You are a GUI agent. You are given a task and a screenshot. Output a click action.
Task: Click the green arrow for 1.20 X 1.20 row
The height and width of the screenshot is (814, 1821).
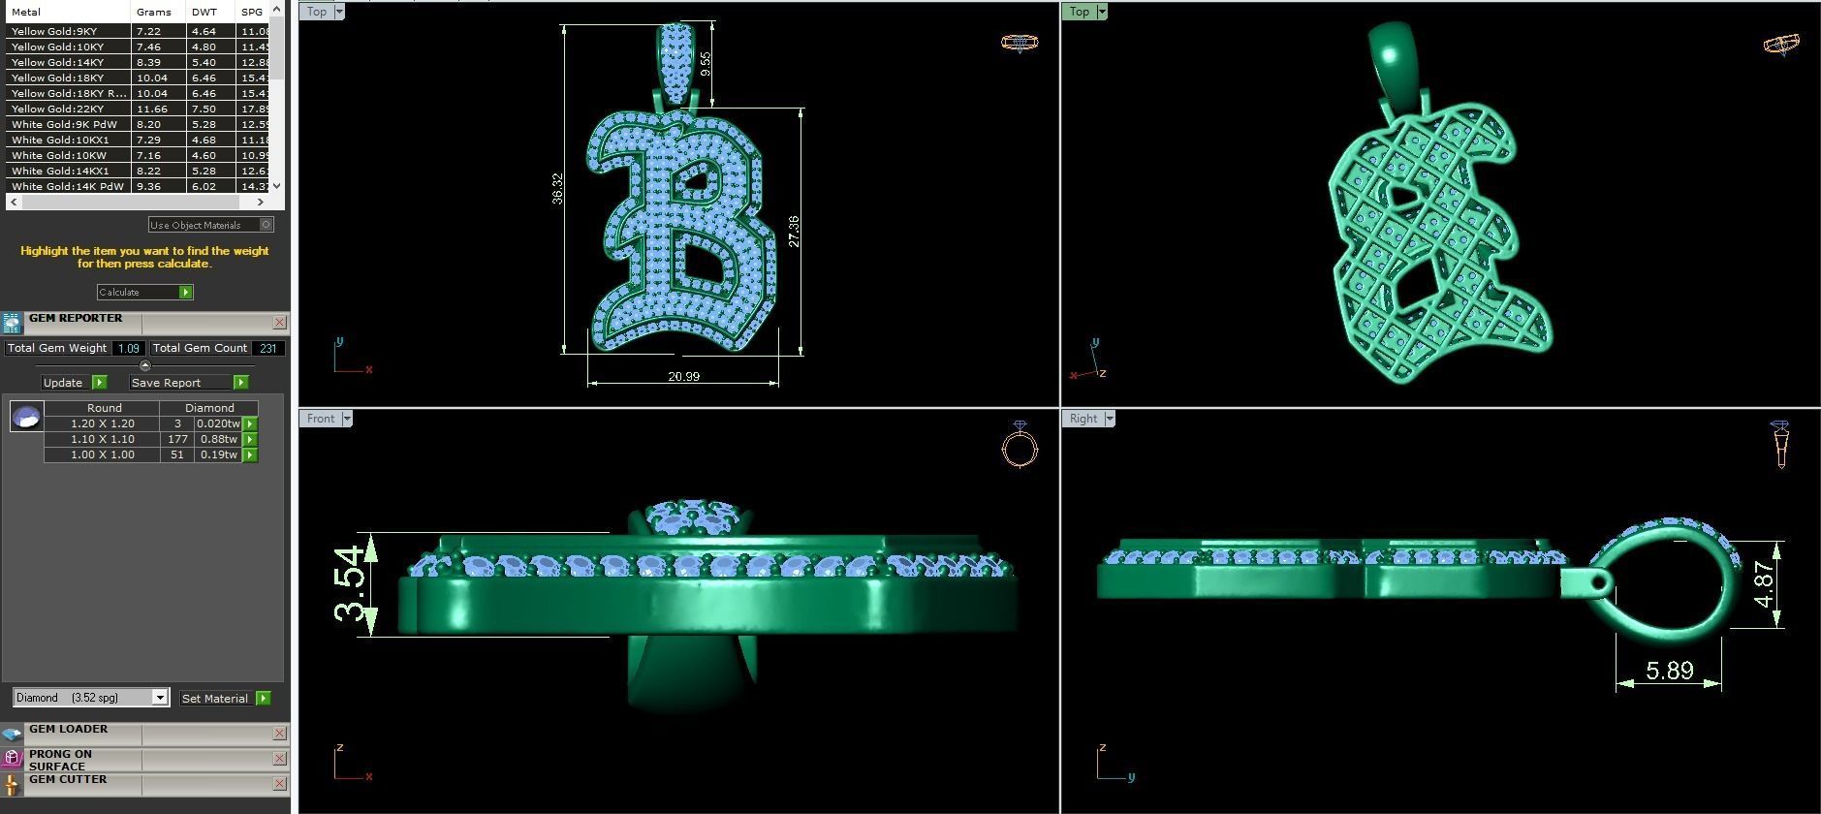point(250,423)
